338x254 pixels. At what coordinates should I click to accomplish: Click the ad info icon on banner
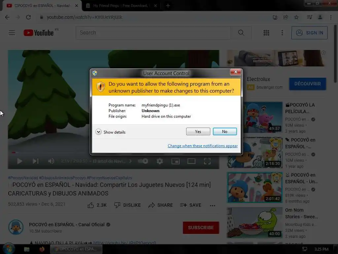(323, 53)
